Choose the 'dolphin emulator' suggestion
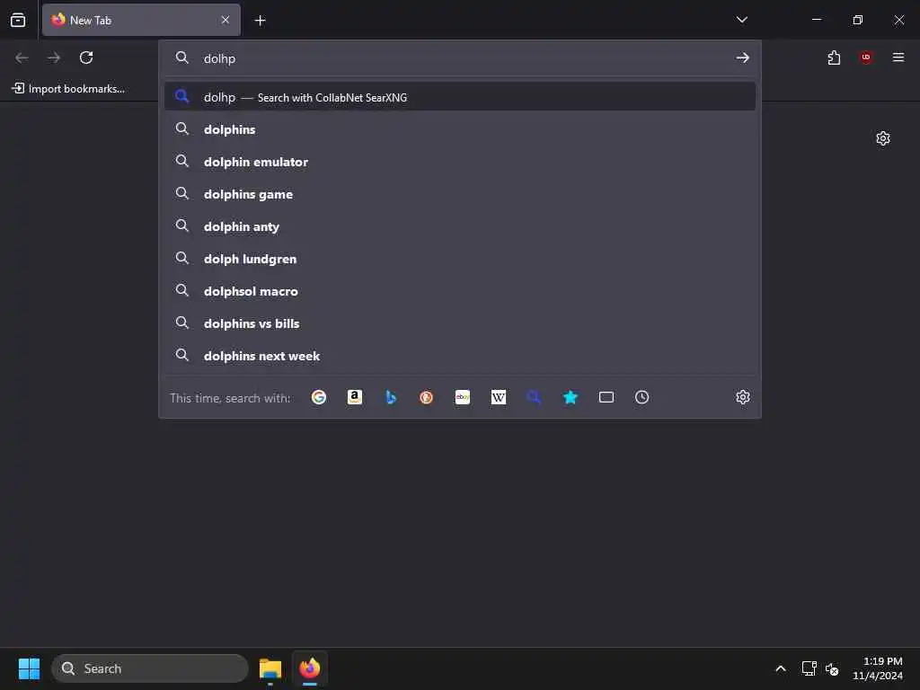920x690 pixels. pos(460,162)
